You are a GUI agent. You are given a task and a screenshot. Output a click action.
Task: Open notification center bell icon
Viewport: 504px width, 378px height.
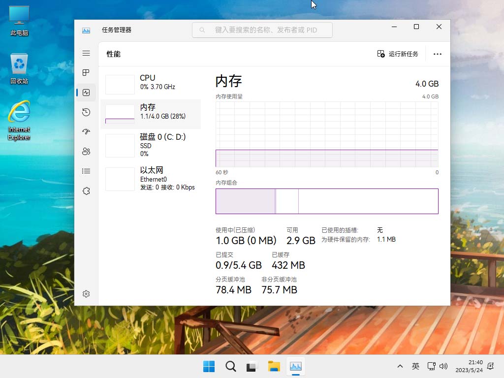[x=491, y=366]
